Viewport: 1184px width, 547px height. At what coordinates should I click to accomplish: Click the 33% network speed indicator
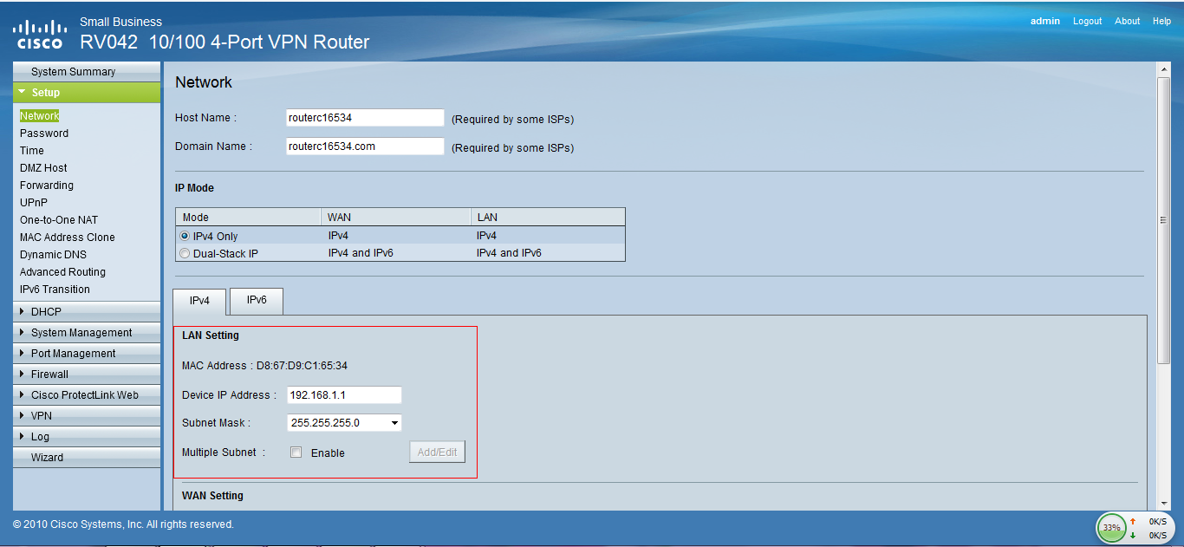coord(1111,527)
